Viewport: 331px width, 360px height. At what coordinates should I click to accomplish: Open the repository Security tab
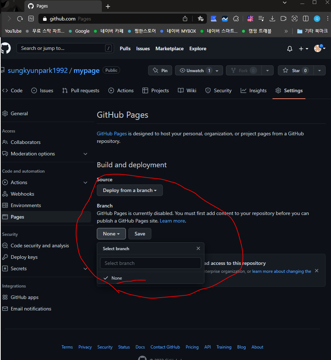[x=218, y=90]
